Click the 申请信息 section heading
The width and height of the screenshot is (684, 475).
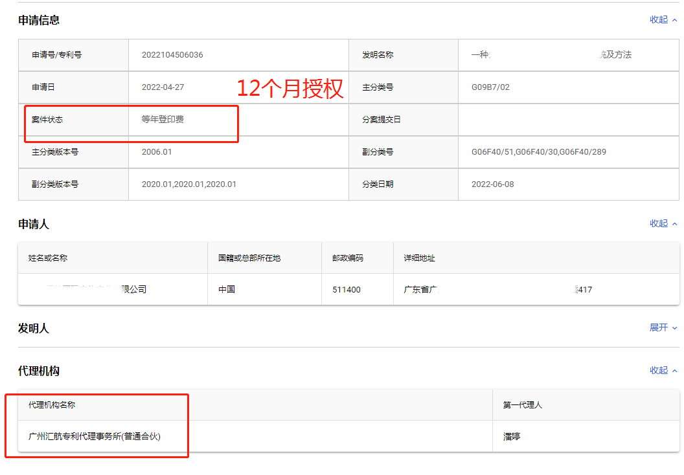point(39,20)
